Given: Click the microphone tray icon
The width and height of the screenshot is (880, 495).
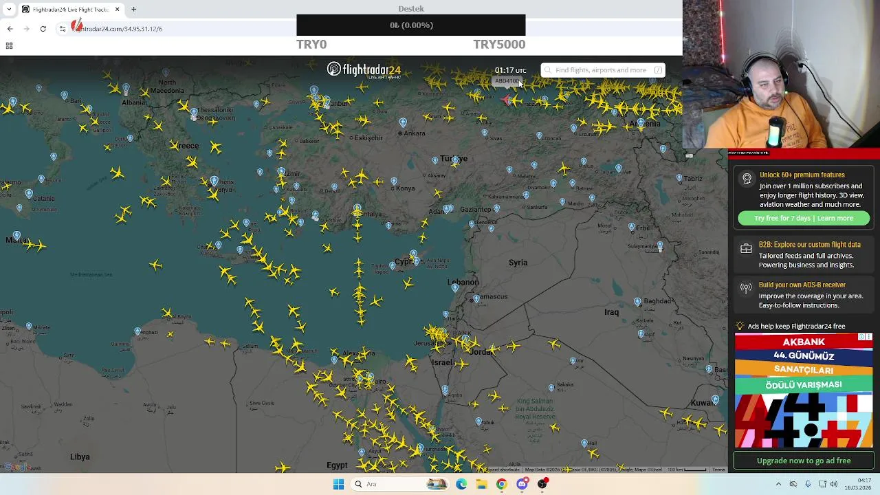Looking at the screenshot, I should [808, 484].
